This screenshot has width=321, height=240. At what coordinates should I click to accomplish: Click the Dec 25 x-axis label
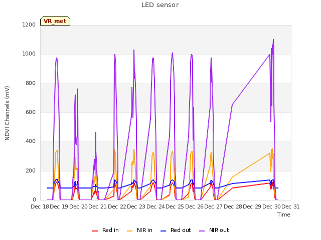point(175,206)
